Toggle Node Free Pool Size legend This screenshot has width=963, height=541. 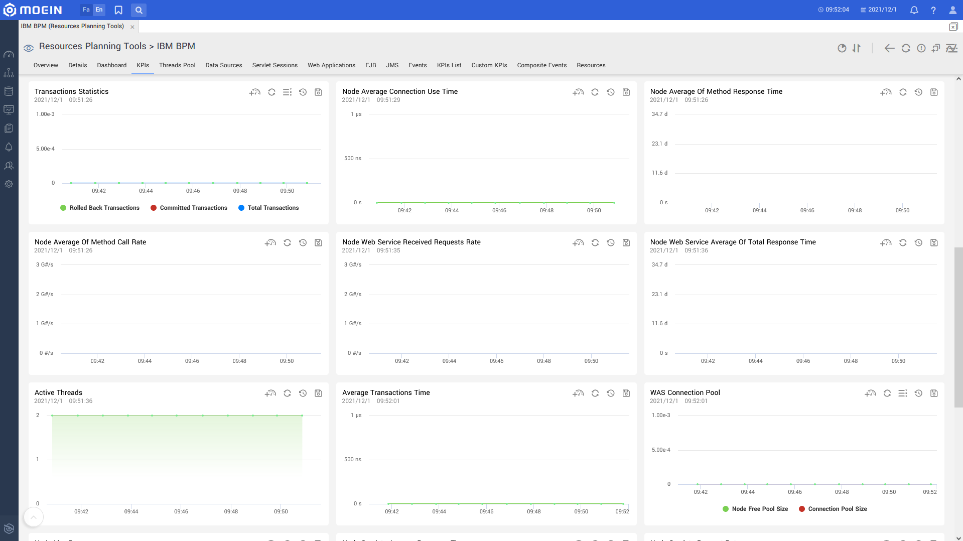(755, 509)
